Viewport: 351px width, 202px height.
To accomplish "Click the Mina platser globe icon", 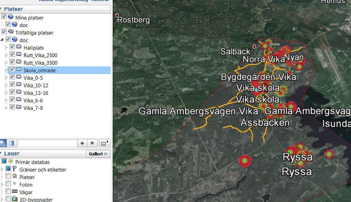I will pyautogui.click(x=11, y=16).
